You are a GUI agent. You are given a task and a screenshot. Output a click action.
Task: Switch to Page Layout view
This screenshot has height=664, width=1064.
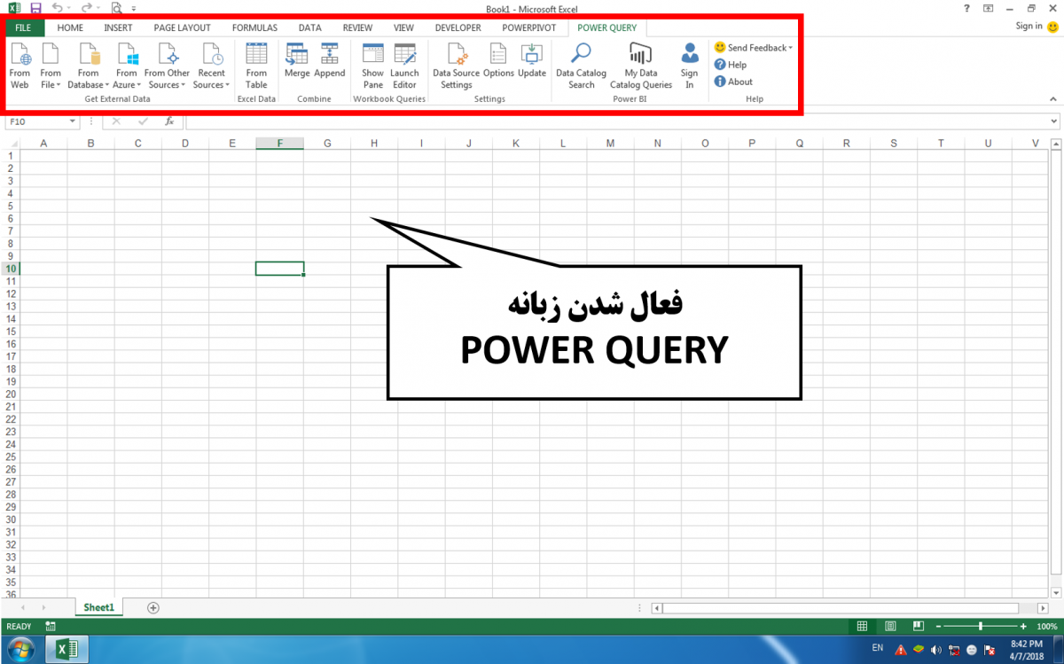coord(890,625)
